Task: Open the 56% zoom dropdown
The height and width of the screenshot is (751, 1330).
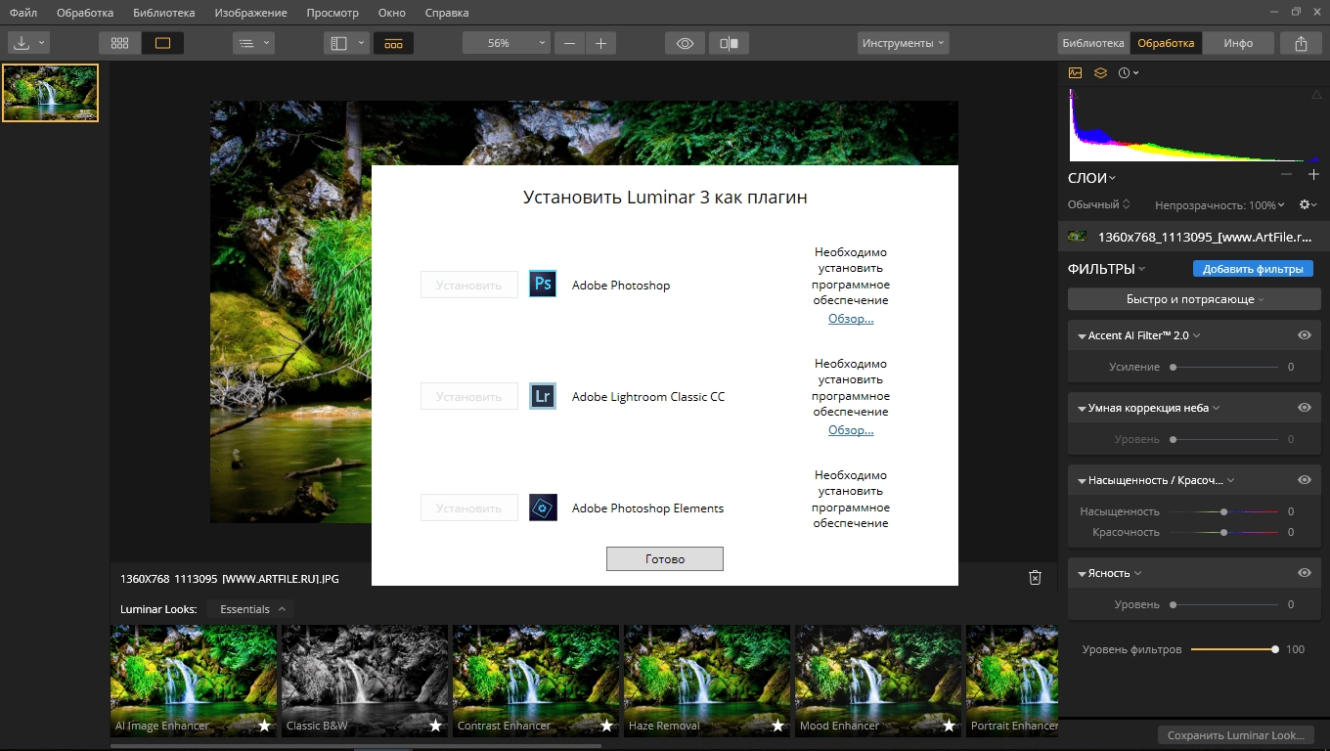Action: click(506, 43)
